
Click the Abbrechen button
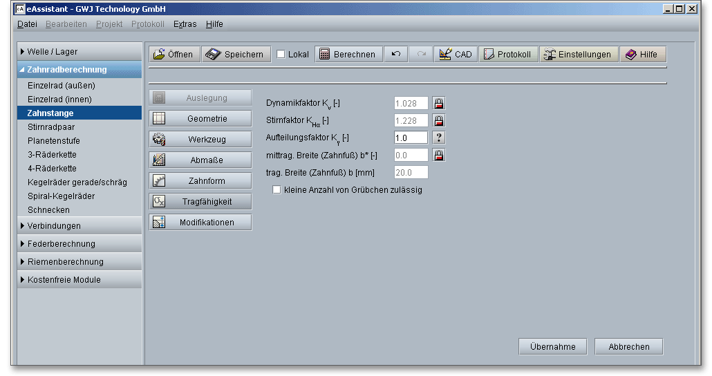pos(628,347)
